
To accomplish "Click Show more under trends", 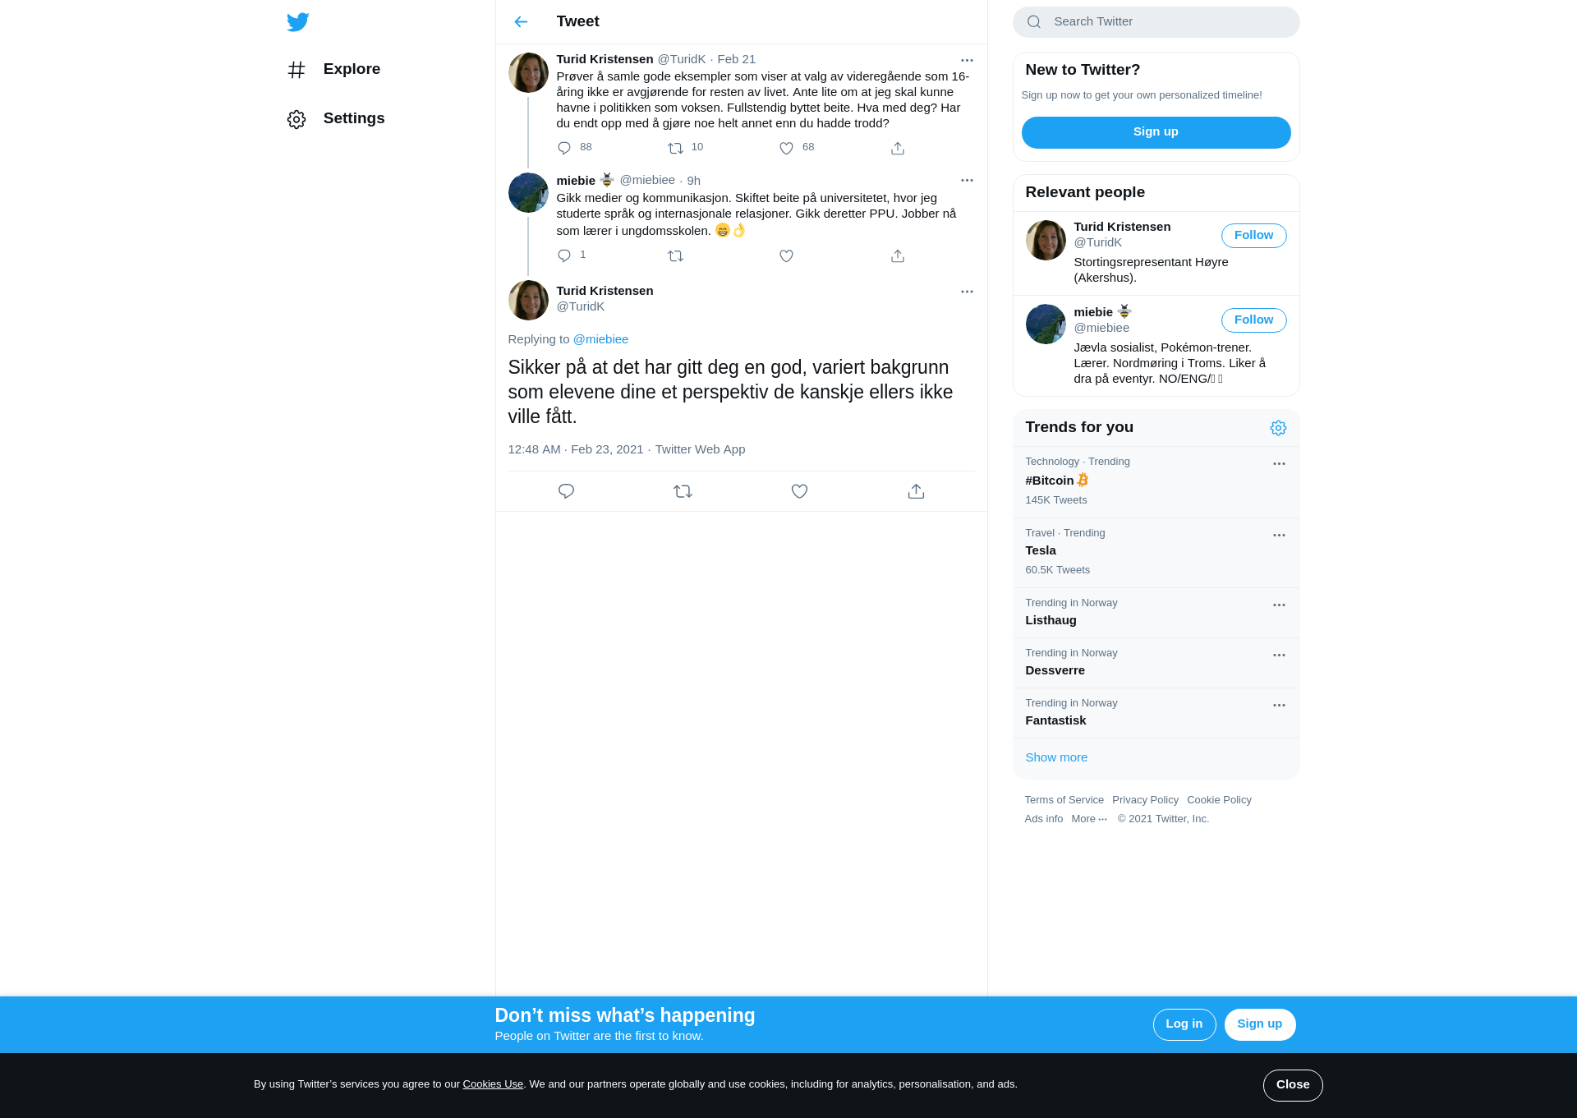I will 1056,757.
